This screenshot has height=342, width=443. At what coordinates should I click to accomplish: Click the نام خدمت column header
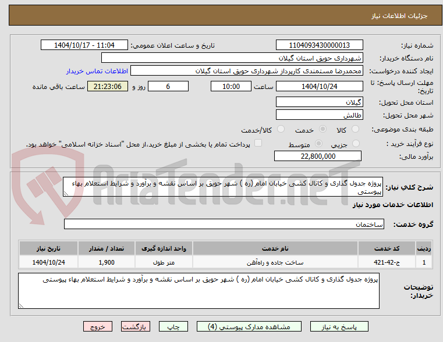(x=275, y=248)
